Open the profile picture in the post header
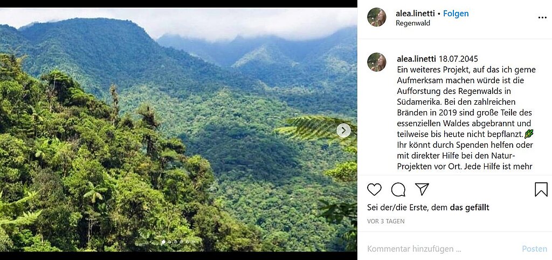Screen dimensions: 552x260 377,17
